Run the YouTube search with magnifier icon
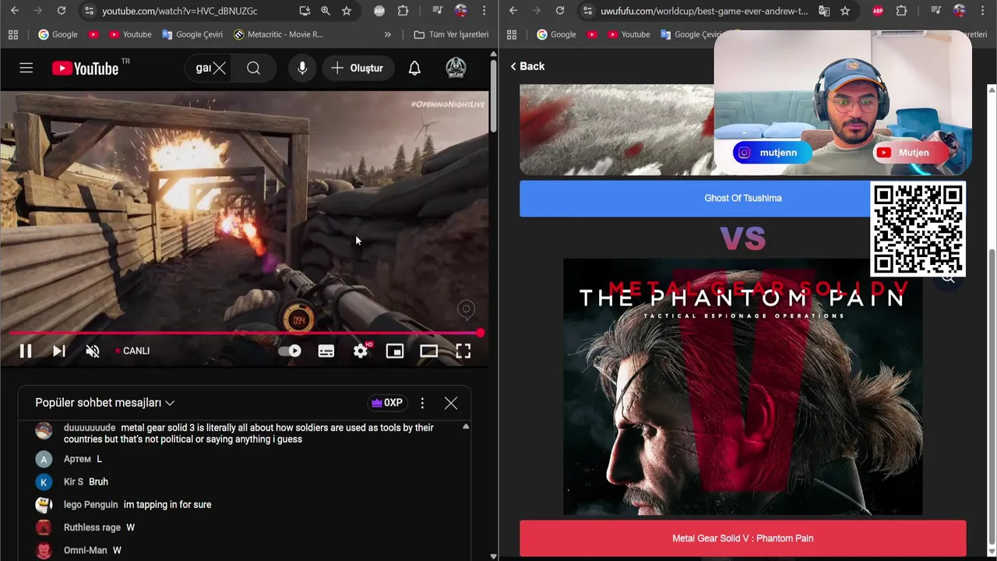This screenshot has height=561, width=997. pos(253,68)
